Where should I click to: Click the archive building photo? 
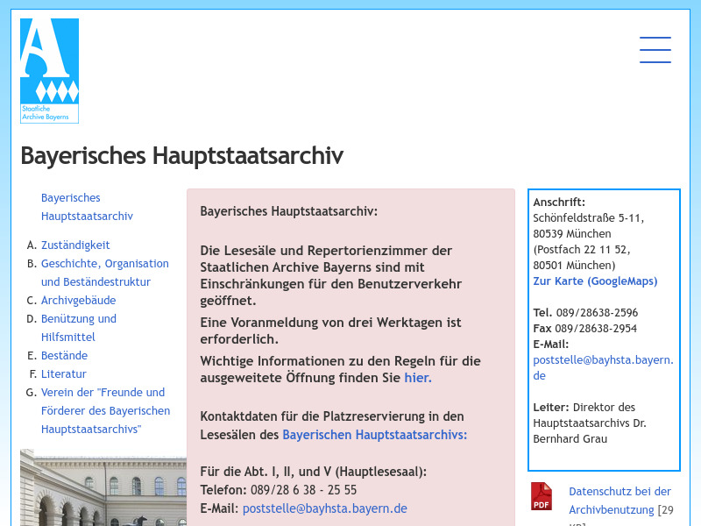pyautogui.click(x=103, y=491)
